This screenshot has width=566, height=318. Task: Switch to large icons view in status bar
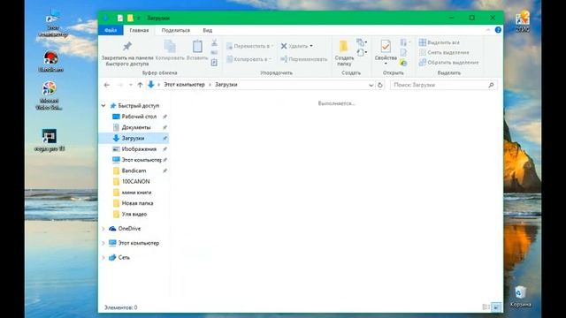pyautogui.click(x=496, y=307)
